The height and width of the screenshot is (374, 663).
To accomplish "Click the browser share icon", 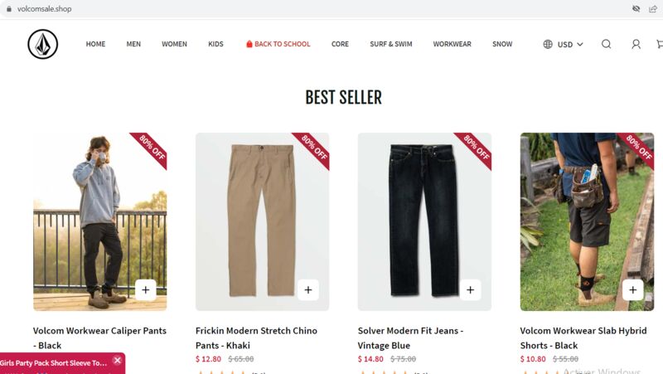I will [x=653, y=9].
